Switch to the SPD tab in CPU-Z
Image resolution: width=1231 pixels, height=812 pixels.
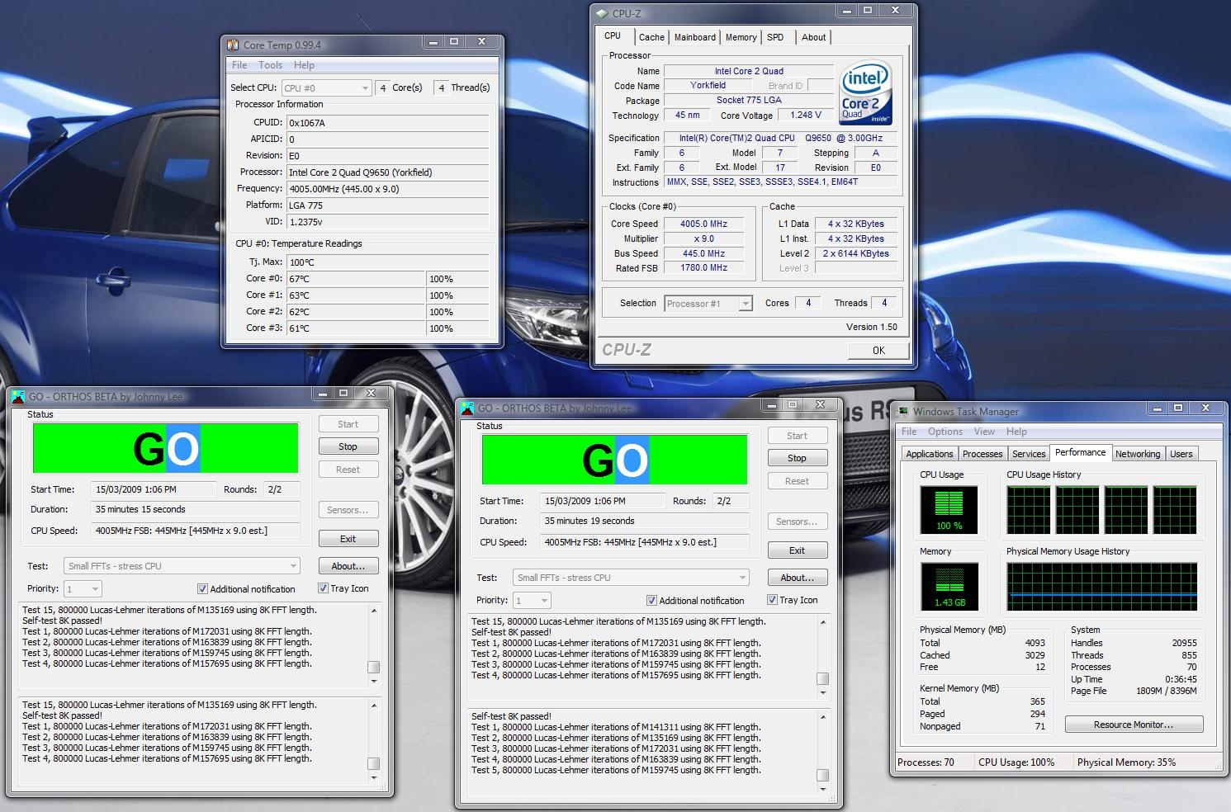775,37
